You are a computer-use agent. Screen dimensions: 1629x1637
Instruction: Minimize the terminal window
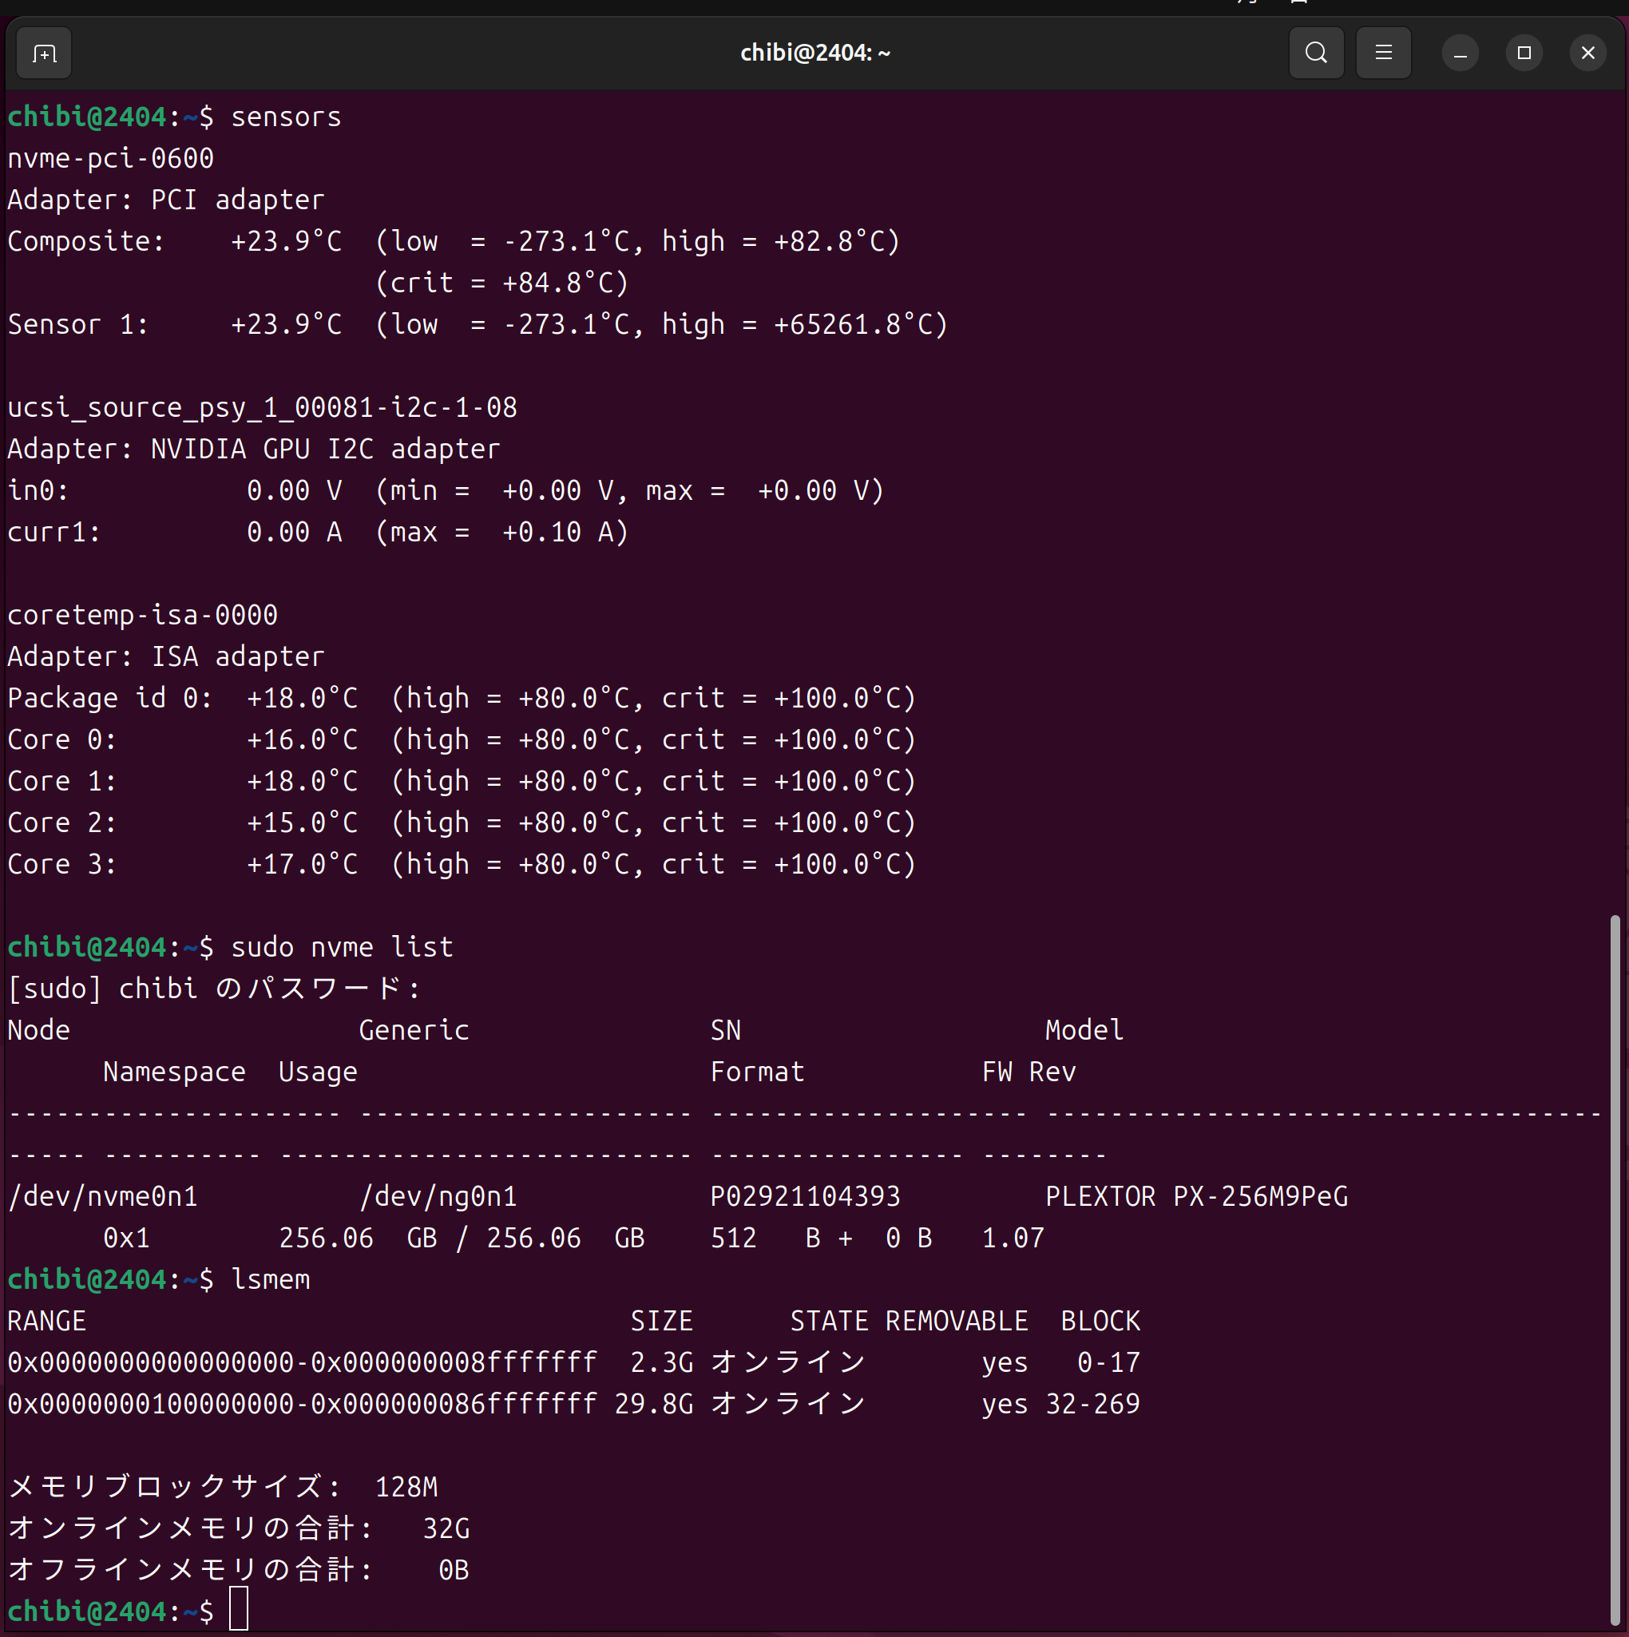(x=1460, y=54)
